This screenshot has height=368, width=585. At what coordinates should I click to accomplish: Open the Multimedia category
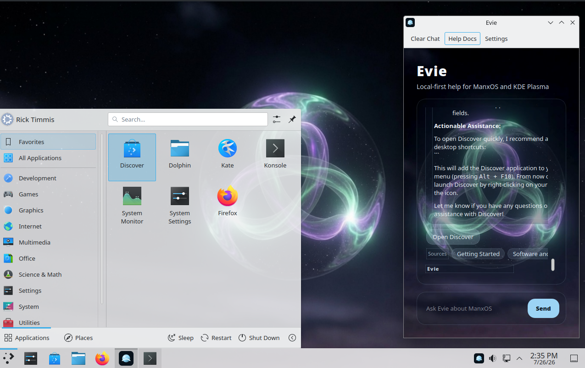tap(48, 242)
